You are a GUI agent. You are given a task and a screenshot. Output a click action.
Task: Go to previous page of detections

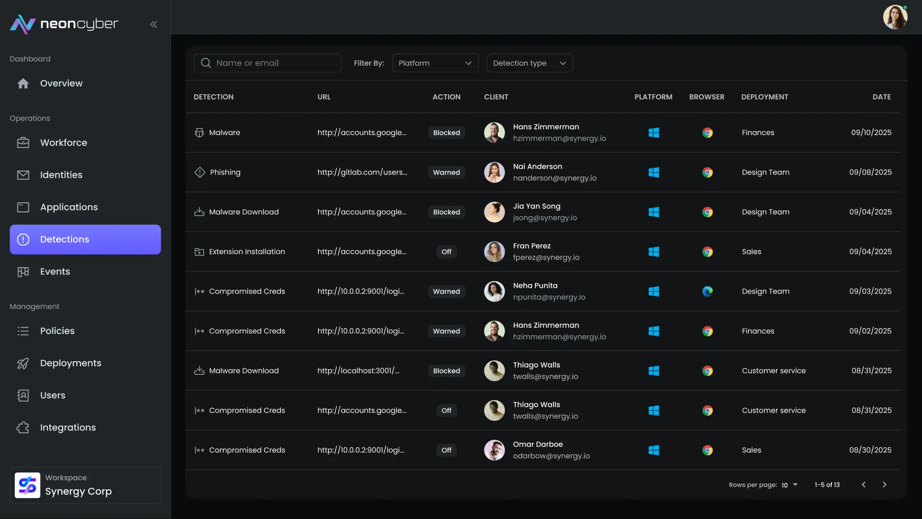click(863, 485)
